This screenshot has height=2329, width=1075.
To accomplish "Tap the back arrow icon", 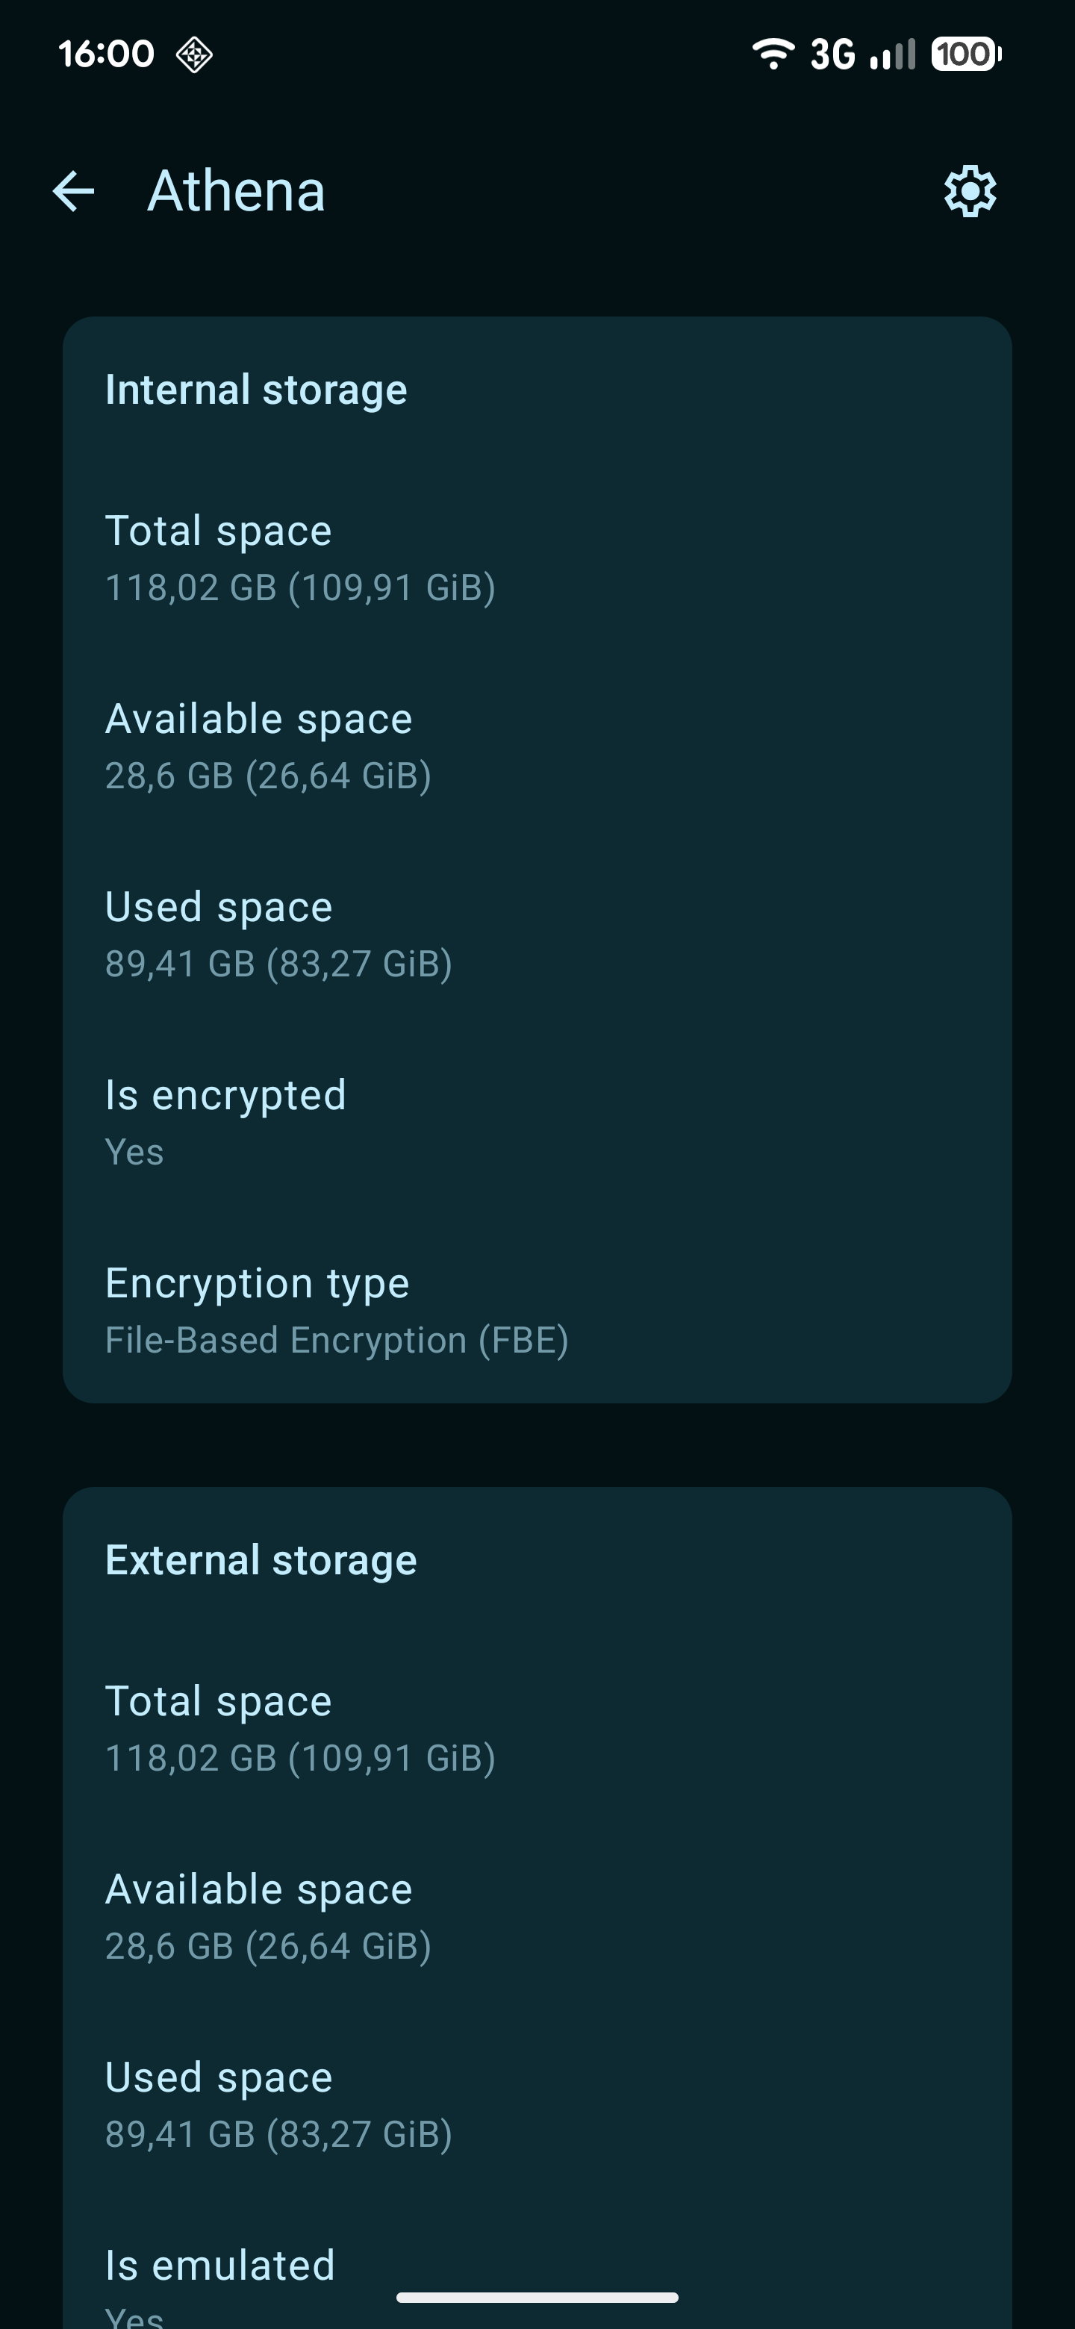I will (74, 191).
